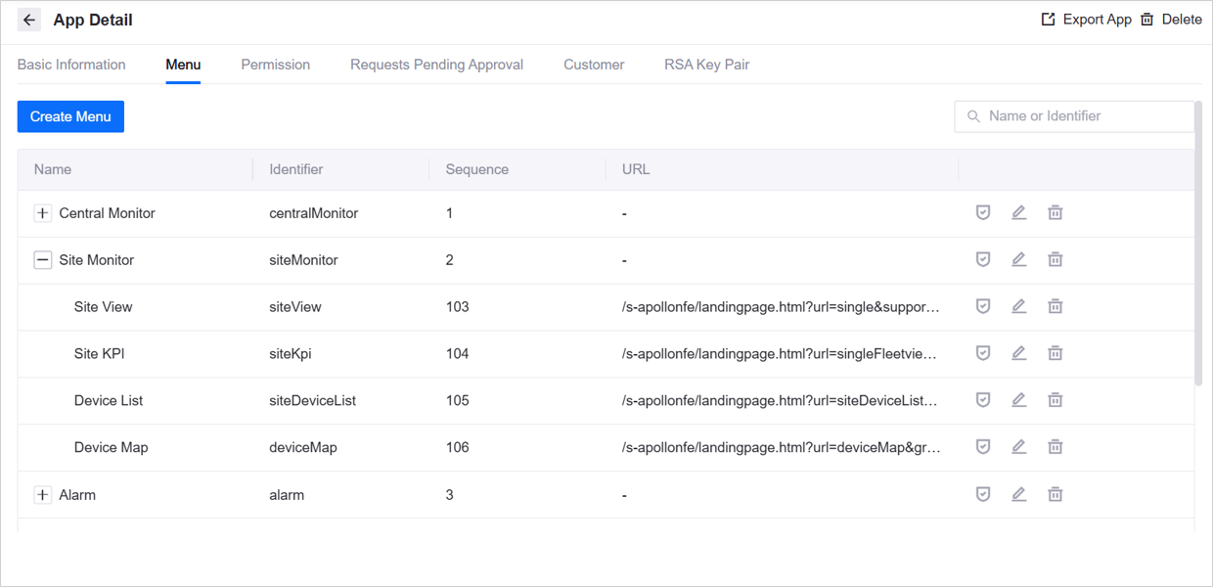This screenshot has width=1213, height=587.
Task: Open the Basic Information tab
Action: tap(71, 65)
